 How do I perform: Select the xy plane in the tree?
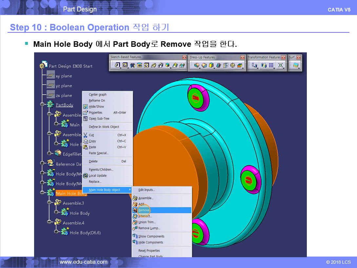(x=63, y=76)
